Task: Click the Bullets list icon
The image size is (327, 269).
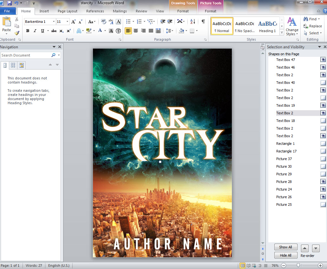Action: tap(128, 22)
